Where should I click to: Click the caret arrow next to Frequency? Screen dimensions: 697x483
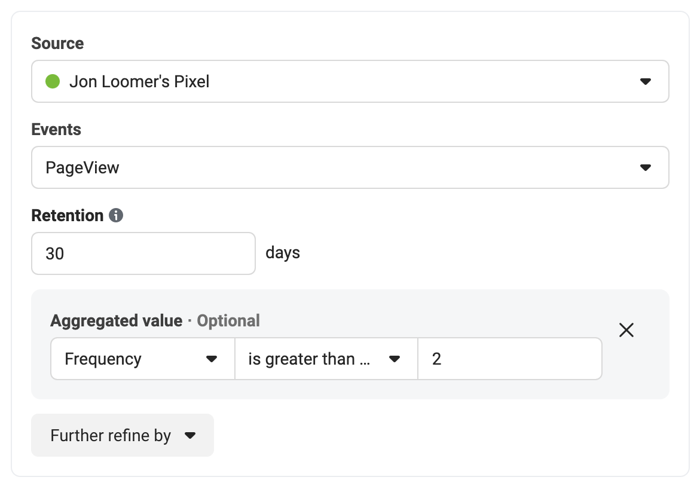212,359
